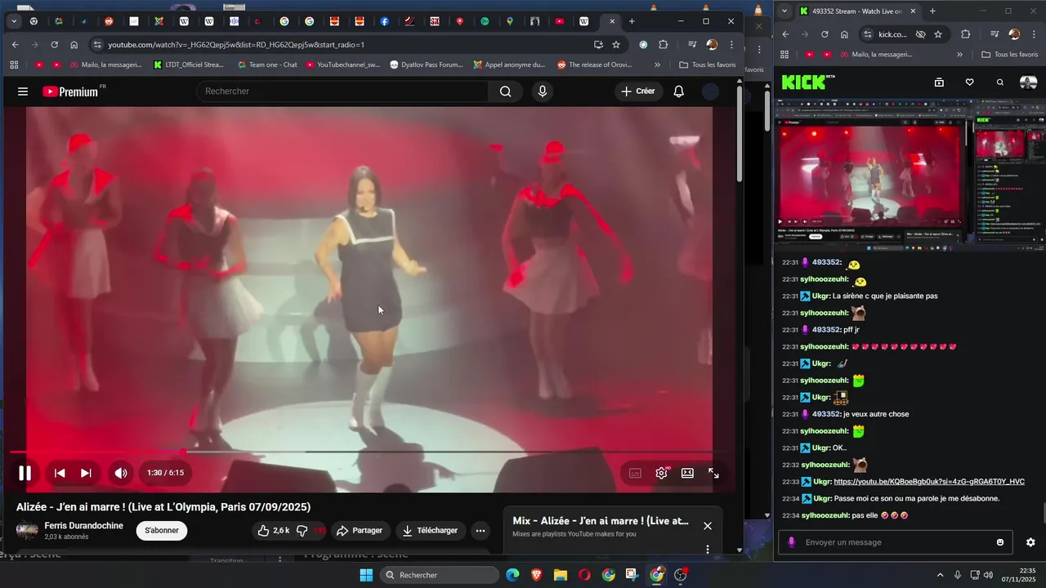
Task: Open the LTDT_Officiel Stream bookmark
Action: pyautogui.click(x=188, y=65)
